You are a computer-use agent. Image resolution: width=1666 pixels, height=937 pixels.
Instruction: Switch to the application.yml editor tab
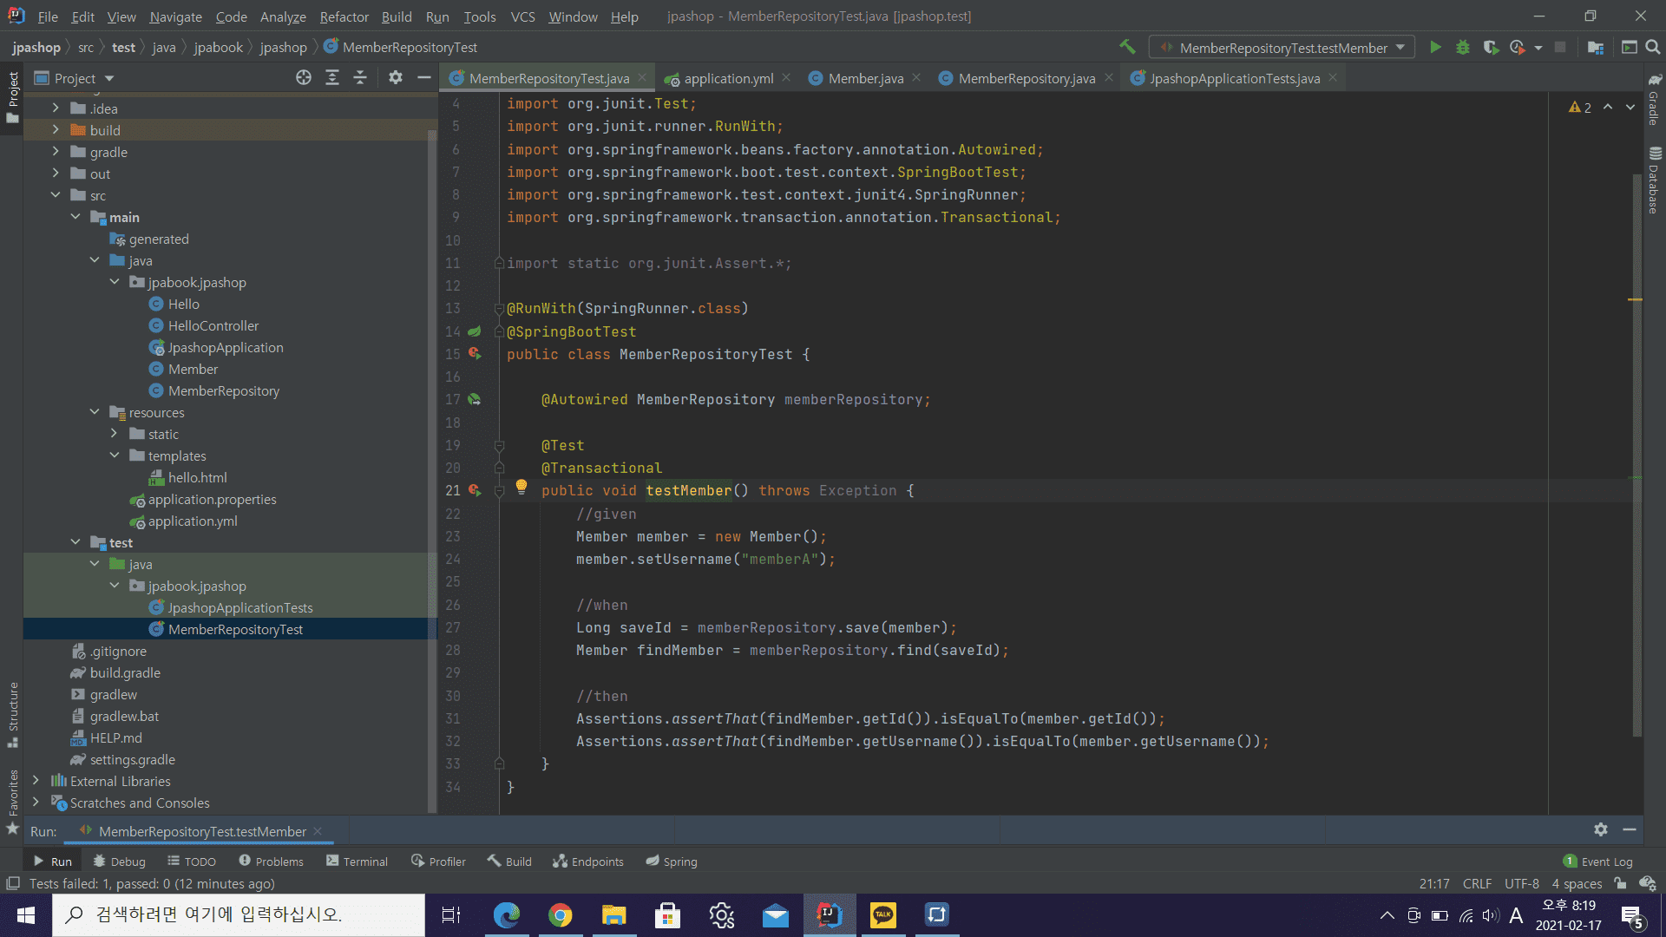tap(727, 78)
